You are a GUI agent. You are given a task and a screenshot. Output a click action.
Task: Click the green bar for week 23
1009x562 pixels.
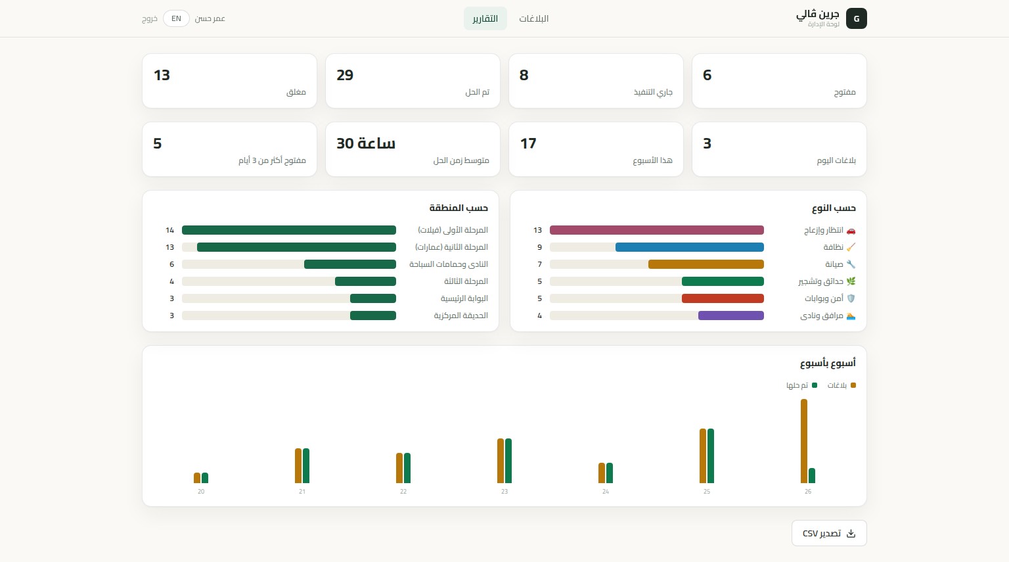[508, 461]
